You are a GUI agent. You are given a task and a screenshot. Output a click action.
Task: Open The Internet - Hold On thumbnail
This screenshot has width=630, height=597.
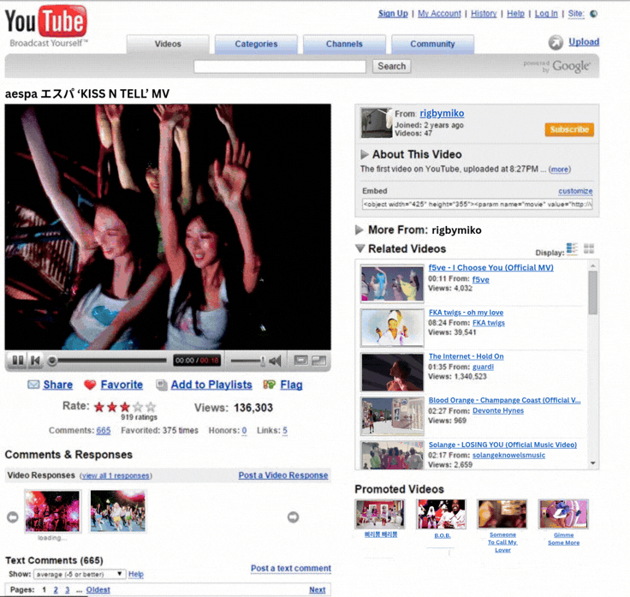tap(392, 373)
